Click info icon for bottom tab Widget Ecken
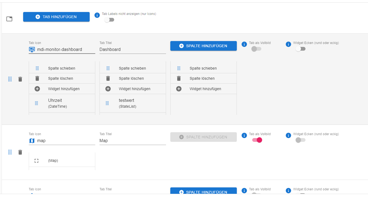This screenshot has height=197, width=368. [288, 191]
